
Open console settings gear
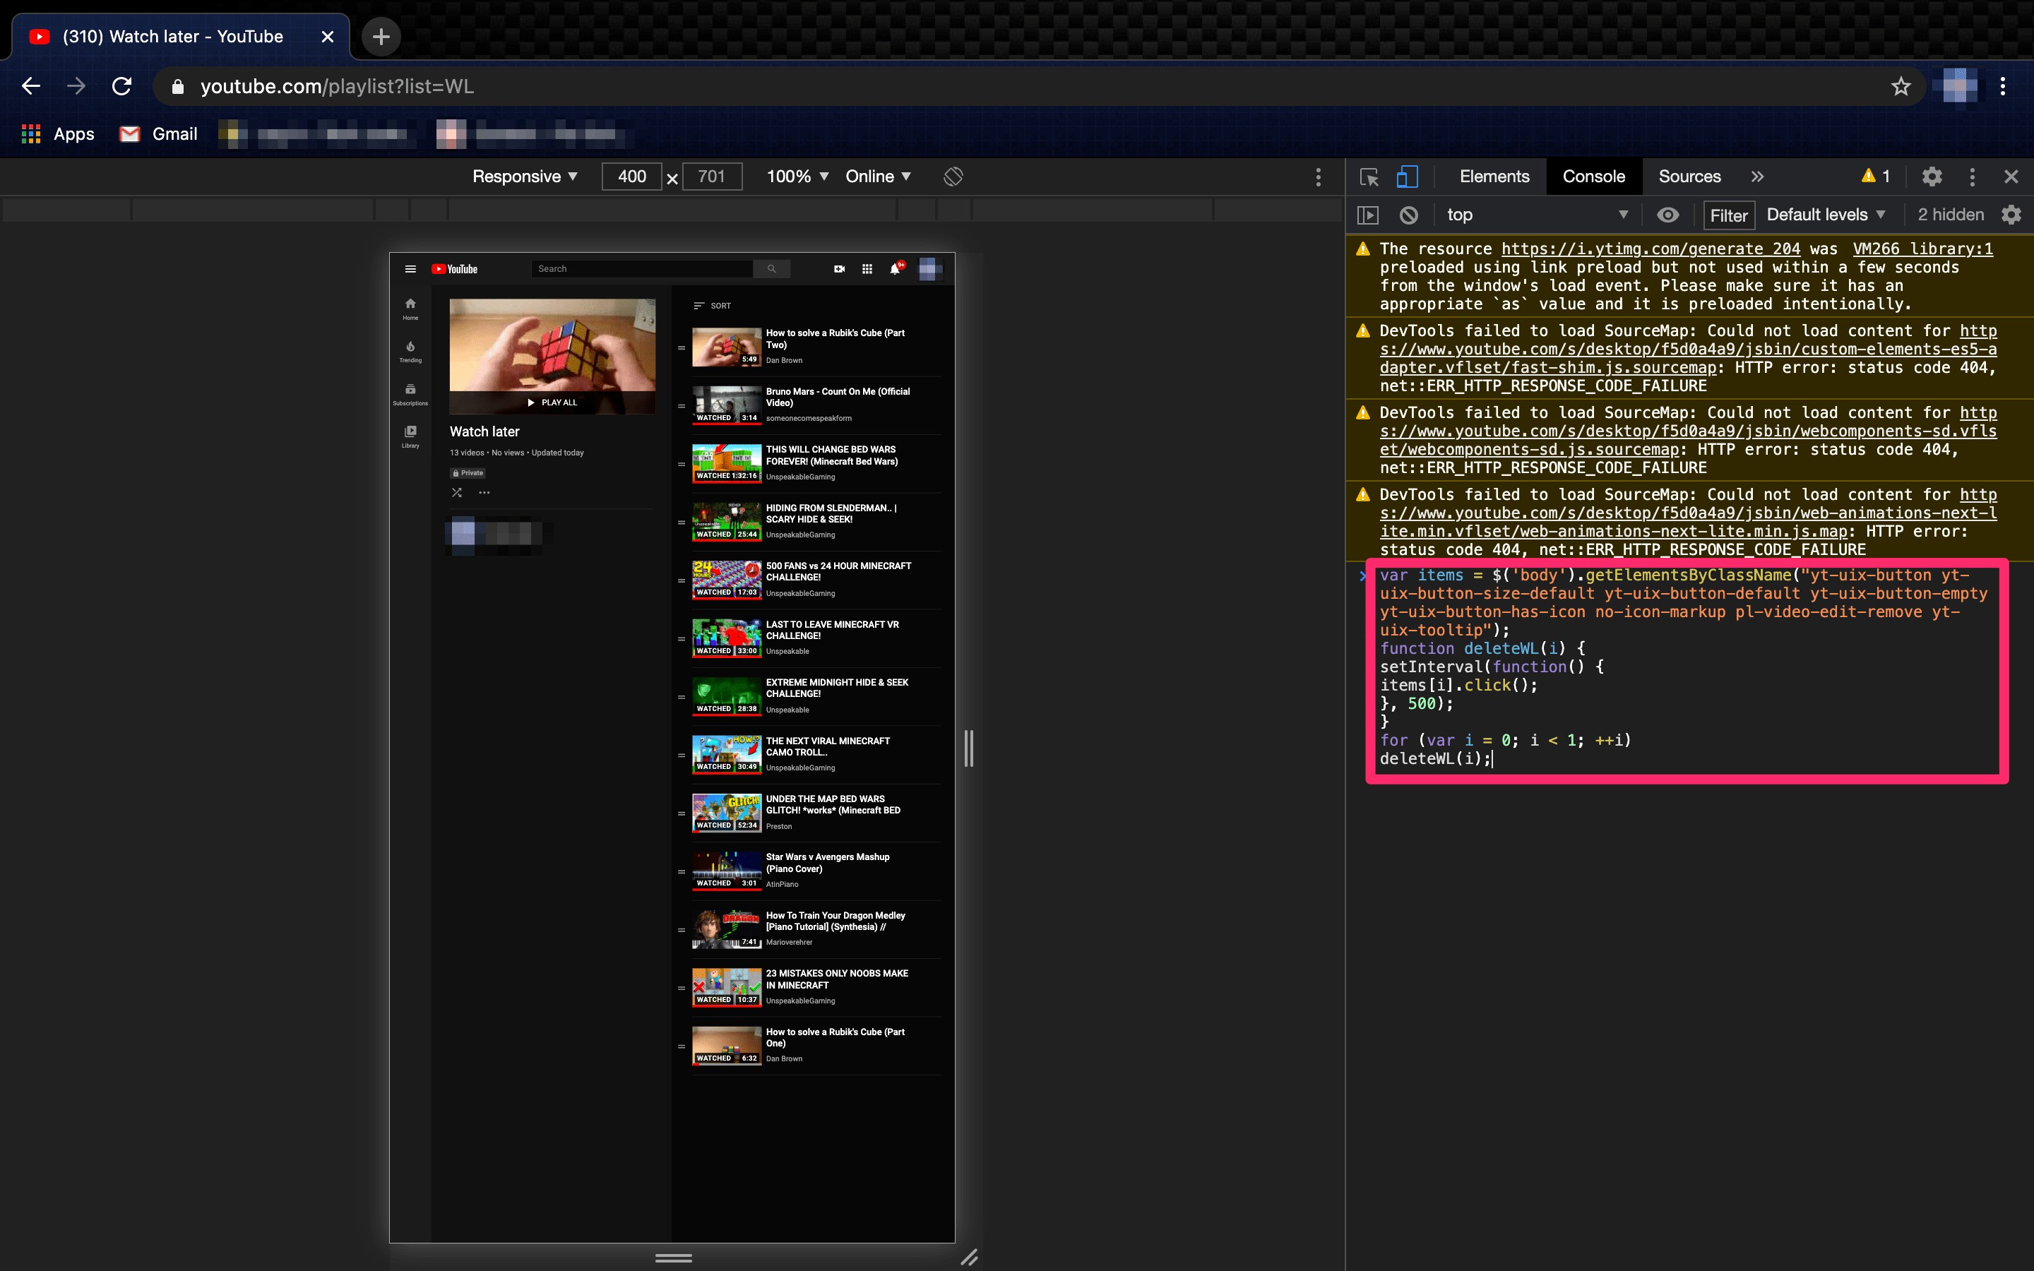click(x=2011, y=215)
